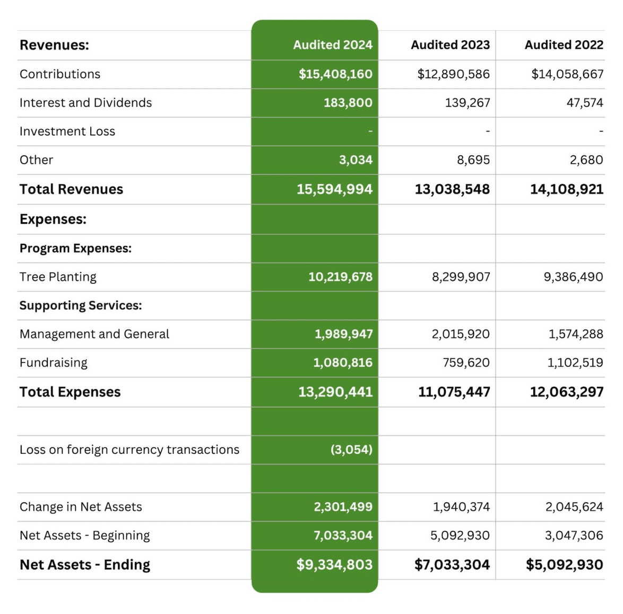Click the 2024 Contributions value $15,408,160
The height and width of the screenshot is (614, 623).
pyautogui.click(x=335, y=74)
